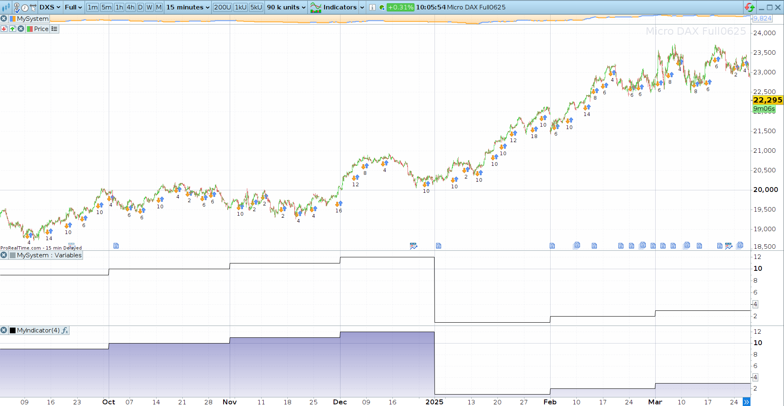The height and width of the screenshot is (406, 784).
Task: Click the red-green refresh arrows icon
Action: point(750,7)
